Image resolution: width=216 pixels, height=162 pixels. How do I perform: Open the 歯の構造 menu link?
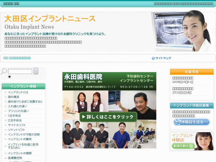tap(14, 97)
